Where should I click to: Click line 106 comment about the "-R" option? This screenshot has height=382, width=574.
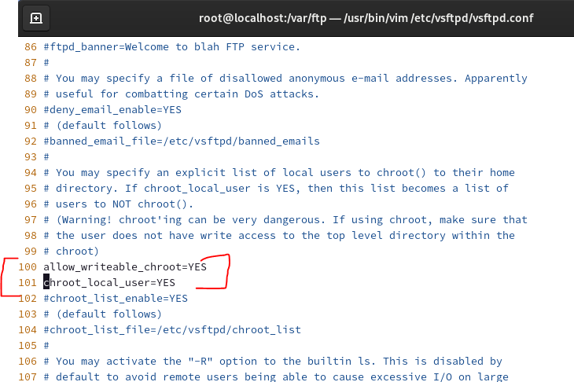[x=273, y=362]
